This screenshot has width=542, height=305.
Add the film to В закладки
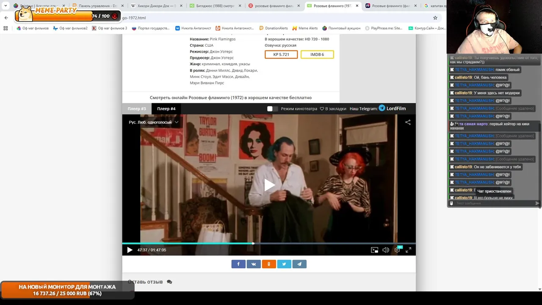[x=333, y=109]
